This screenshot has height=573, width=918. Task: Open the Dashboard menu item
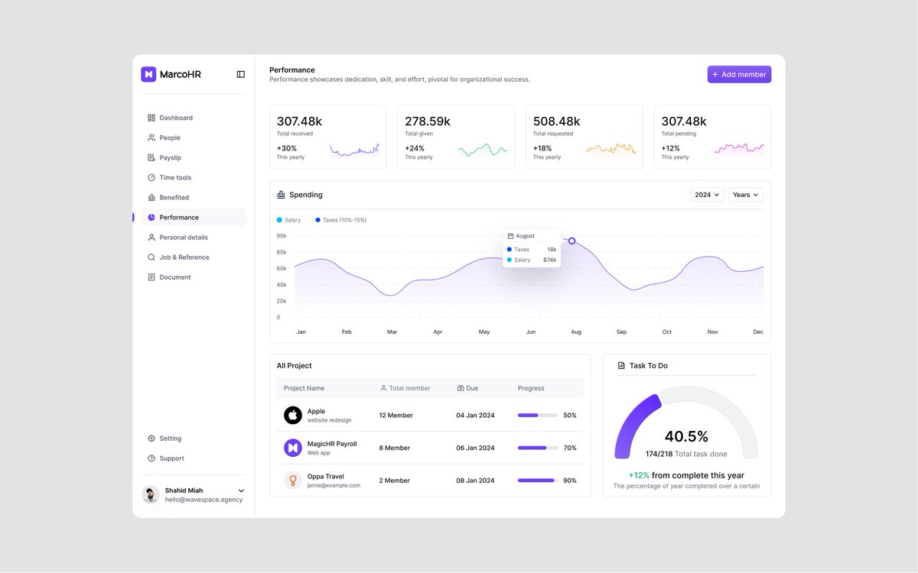[x=194, y=118]
